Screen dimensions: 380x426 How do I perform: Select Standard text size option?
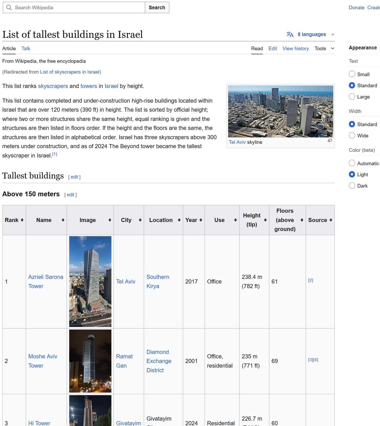352,85
